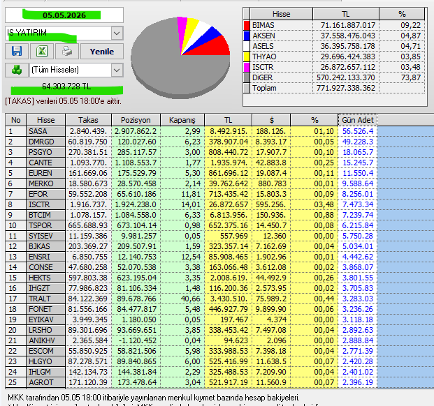The width and height of the screenshot is (434, 406).
Task: Sort by the Kapanış column header
Action: click(x=182, y=120)
